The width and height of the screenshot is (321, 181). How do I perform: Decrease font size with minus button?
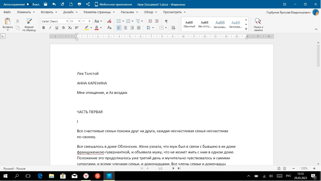(x=83, y=21)
